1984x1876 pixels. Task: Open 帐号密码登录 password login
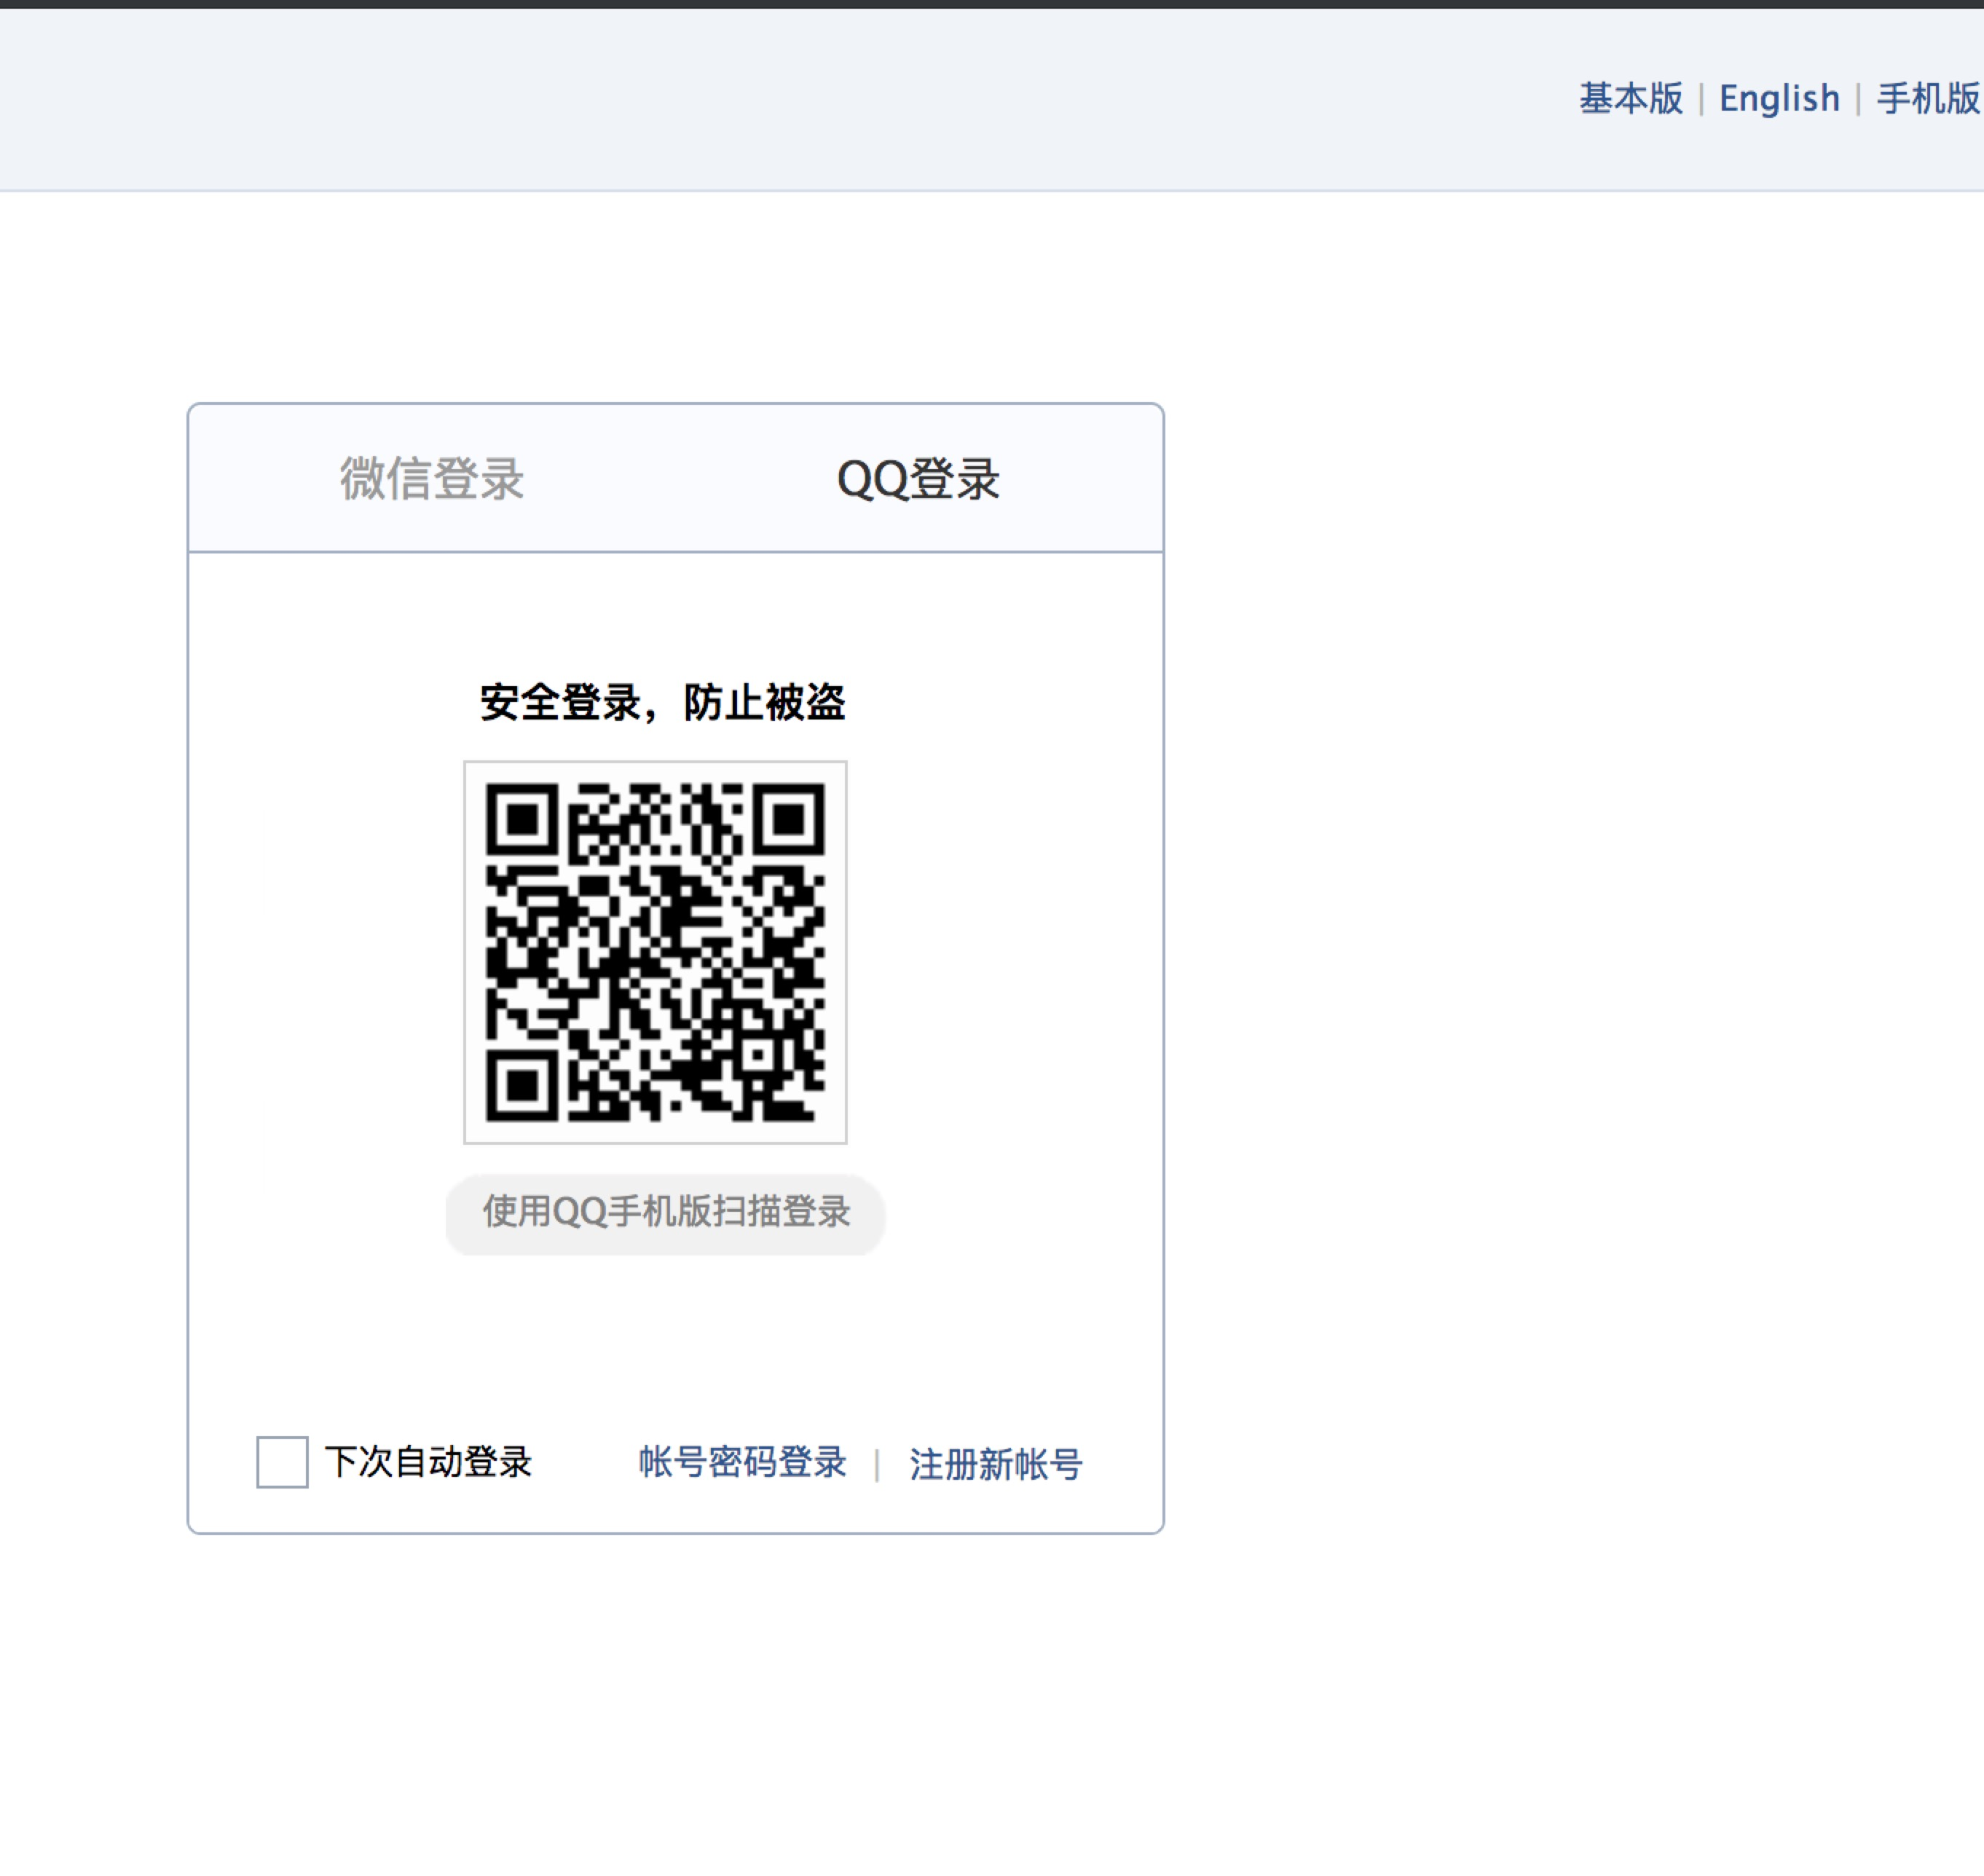(742, 1462)
